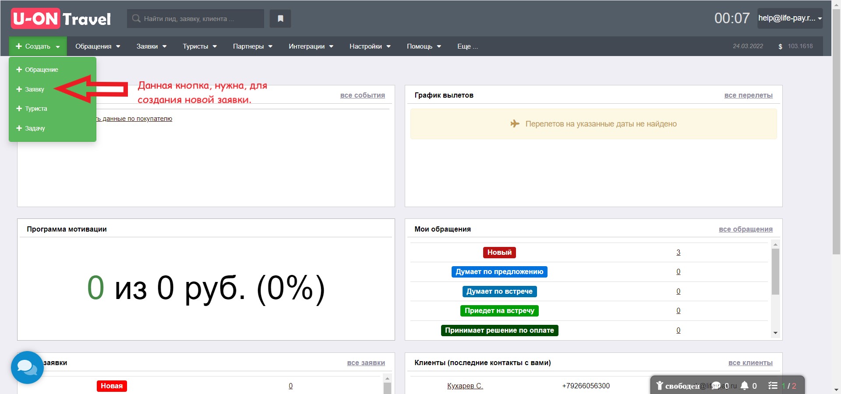Click the main page vertical scrollbar

836,131
